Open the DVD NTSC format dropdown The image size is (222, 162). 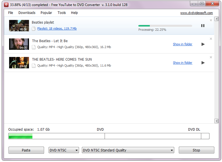[64, 150]
